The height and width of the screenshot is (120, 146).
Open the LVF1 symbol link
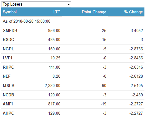click(8, 58)
